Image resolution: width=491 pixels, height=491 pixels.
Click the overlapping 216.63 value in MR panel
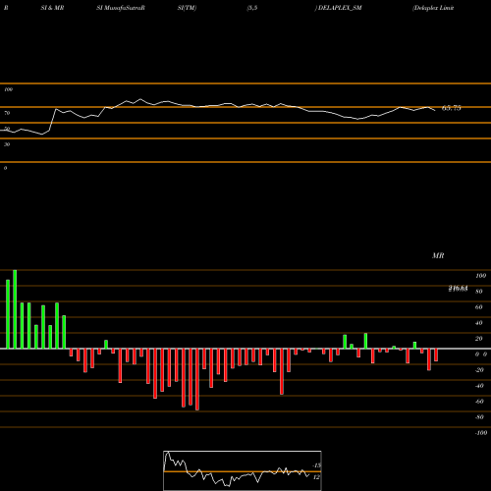pos(458,289)
